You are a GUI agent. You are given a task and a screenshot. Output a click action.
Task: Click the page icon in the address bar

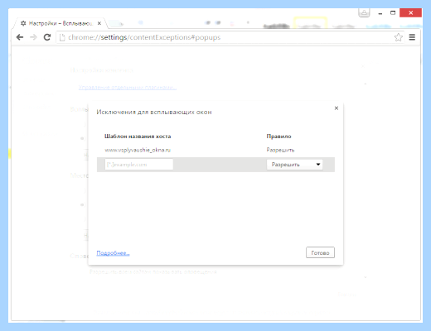coord(62,37)
